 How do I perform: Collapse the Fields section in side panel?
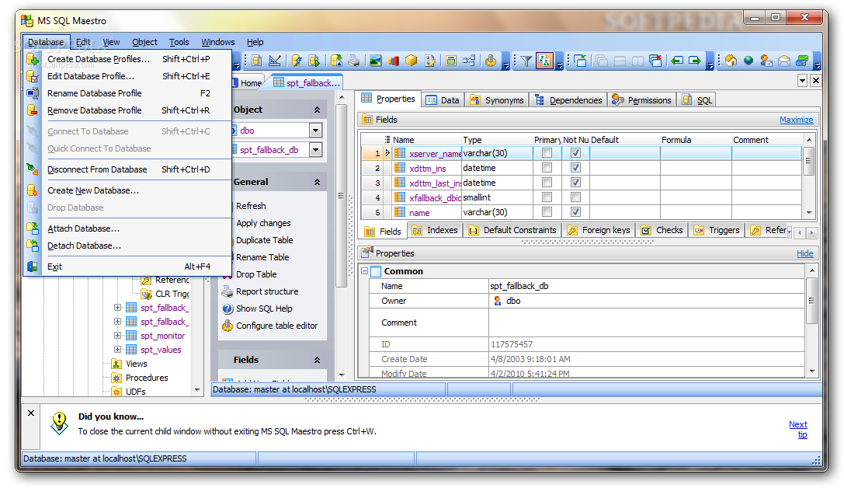(317, 360)
